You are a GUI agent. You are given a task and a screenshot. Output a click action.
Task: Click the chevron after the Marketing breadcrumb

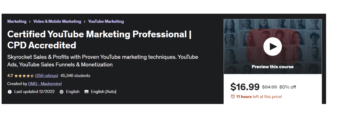tap(30, 21)
